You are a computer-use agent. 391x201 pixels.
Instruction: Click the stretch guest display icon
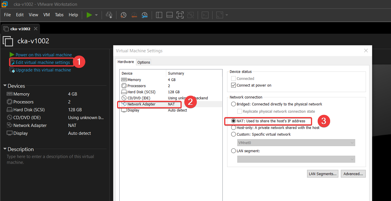point(220,15)
